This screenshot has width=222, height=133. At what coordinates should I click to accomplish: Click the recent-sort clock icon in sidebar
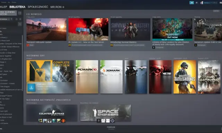[17, 19]
